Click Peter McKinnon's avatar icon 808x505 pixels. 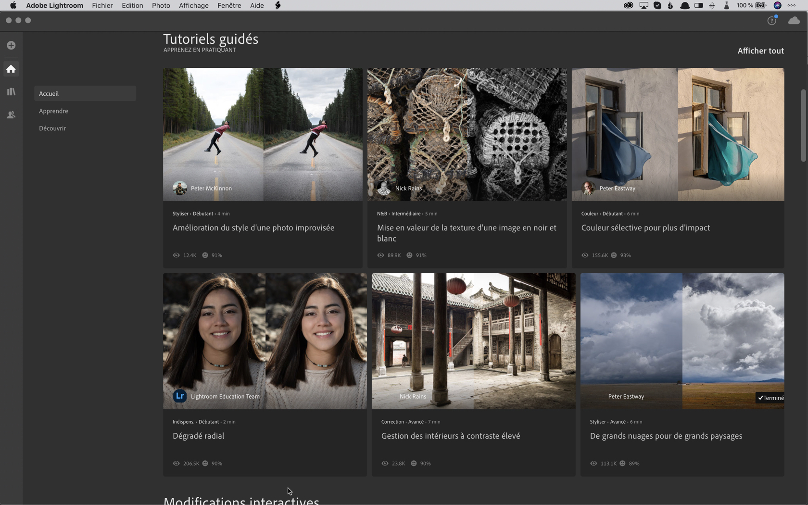[x=180, y=188]
